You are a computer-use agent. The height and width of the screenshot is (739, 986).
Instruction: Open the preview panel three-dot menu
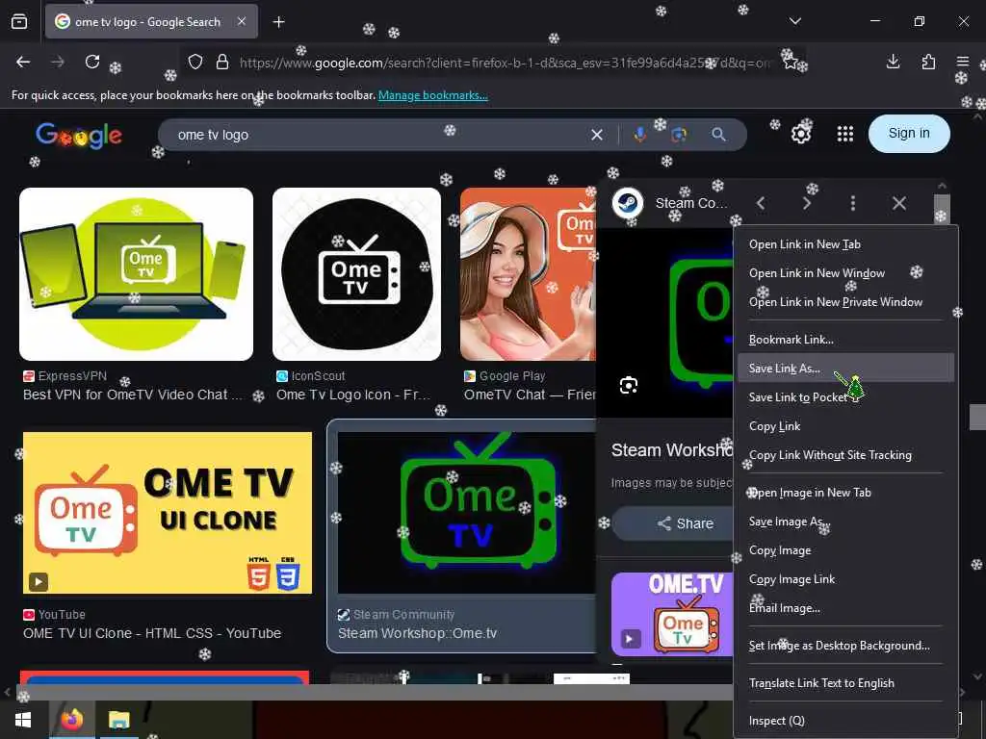[x=853, y=203]
